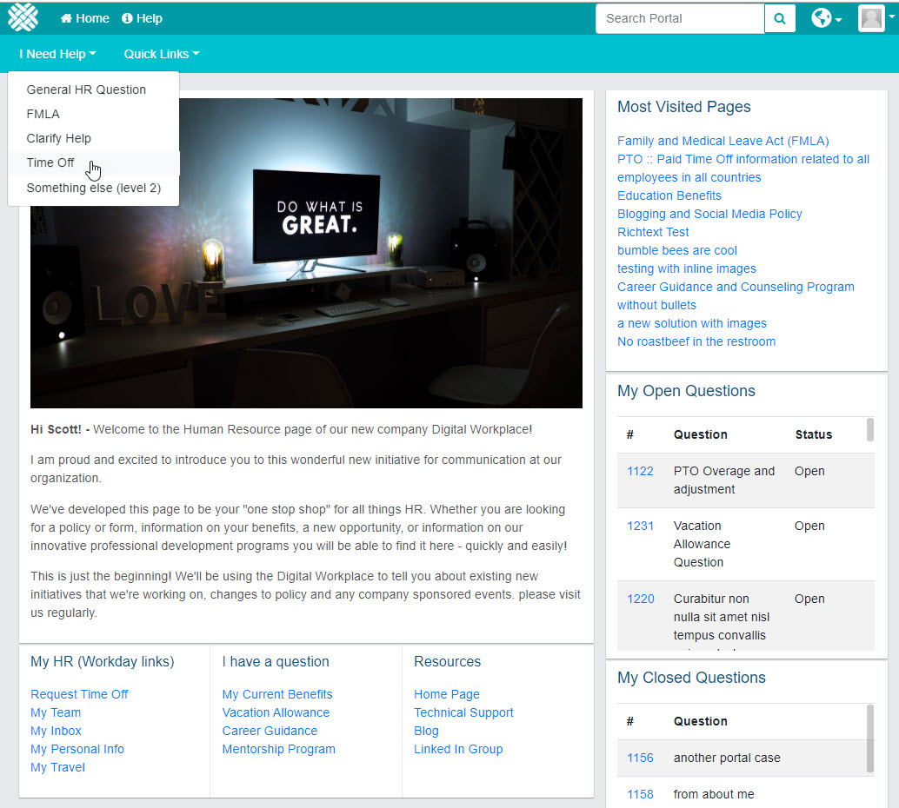Select Time Off menu entry
Screen dimensions: 899x808
[50, 162]
